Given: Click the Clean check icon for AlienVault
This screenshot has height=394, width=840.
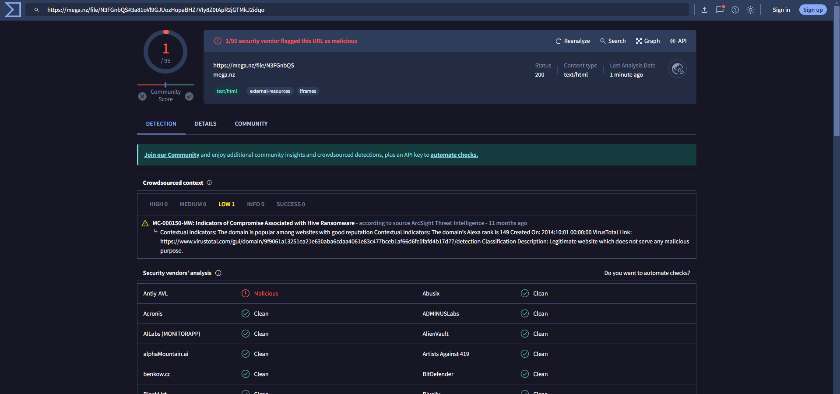Looking at the screenshot, I should click(525, 334).
